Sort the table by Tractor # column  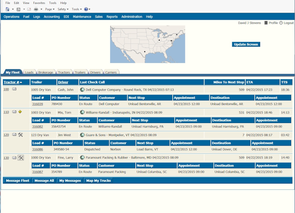click(x=13, y=82)
